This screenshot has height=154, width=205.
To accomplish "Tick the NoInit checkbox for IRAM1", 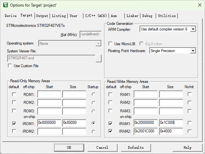I will tap(190, 123).
